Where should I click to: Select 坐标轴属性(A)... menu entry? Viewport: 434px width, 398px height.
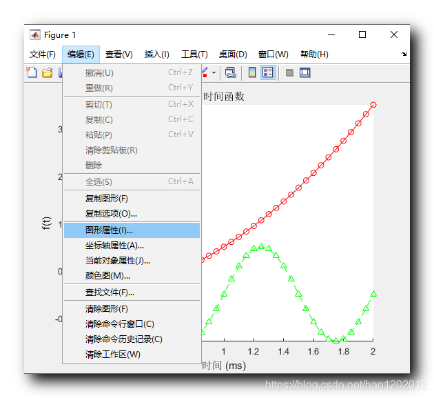click(132, 246)
